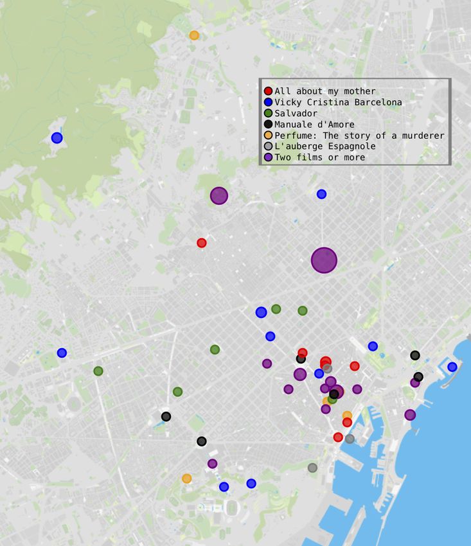Viewport: 471px width, 546px height.
Task: Select the large purple marker beside the green park
Action: click(219, 196)
